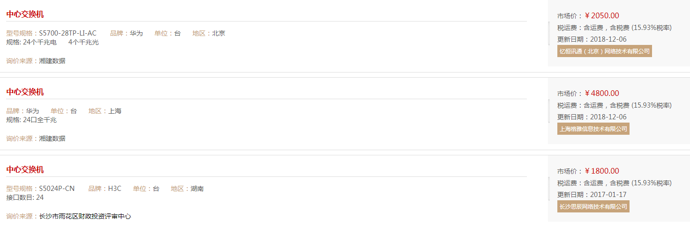Click the ￥4800.00 market price
The height and width of the screenshot is (226, 690).
[602, 93]
